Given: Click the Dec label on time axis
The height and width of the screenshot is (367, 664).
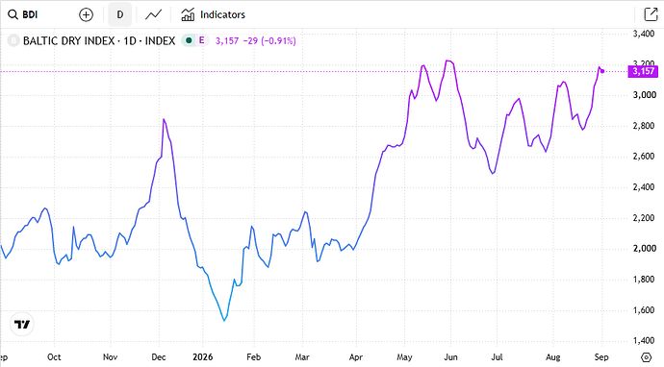Looking at the screenshot, I should pyautogui.click(x=159, y=356).
